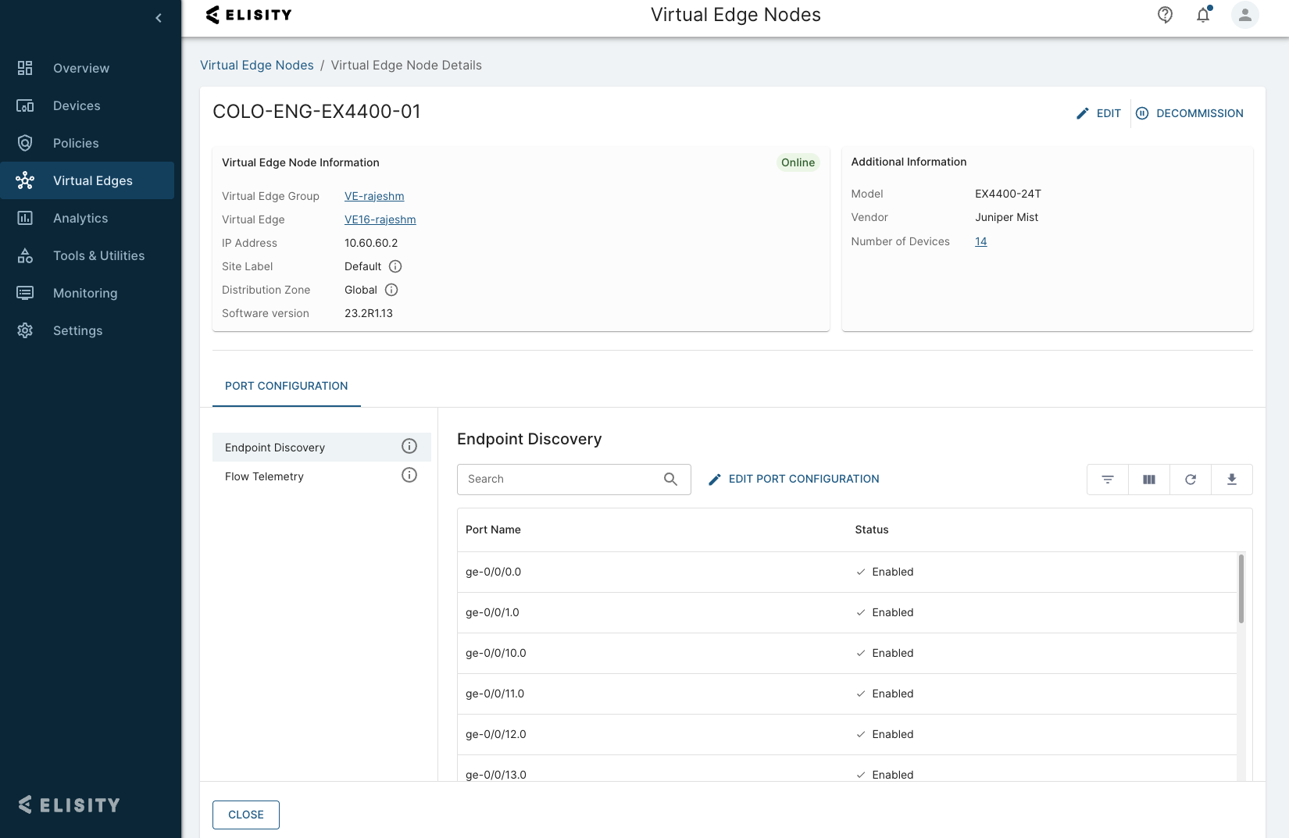Open the column selector icon
This screenshot has height=838, width=1289.
(x=1148, y=480)
